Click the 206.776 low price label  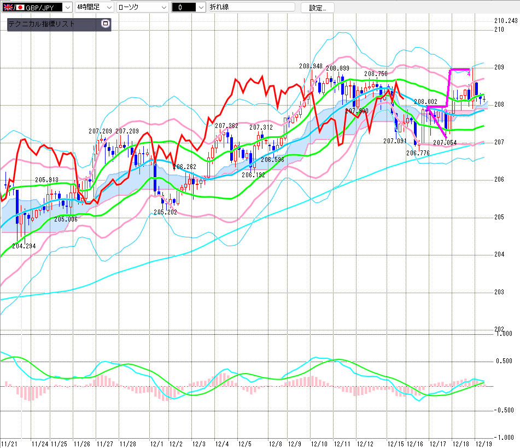click(x=418, y=153)
